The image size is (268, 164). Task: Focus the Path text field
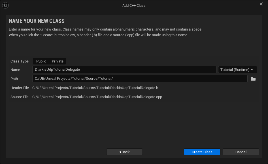(x=140, y=79)
